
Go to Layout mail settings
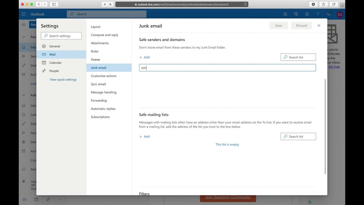coord(109,27)
